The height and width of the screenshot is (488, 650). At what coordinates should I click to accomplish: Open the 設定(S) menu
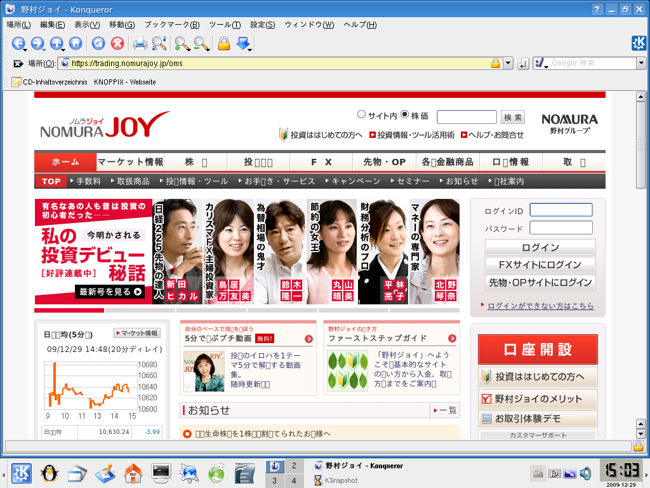point(262,25)
